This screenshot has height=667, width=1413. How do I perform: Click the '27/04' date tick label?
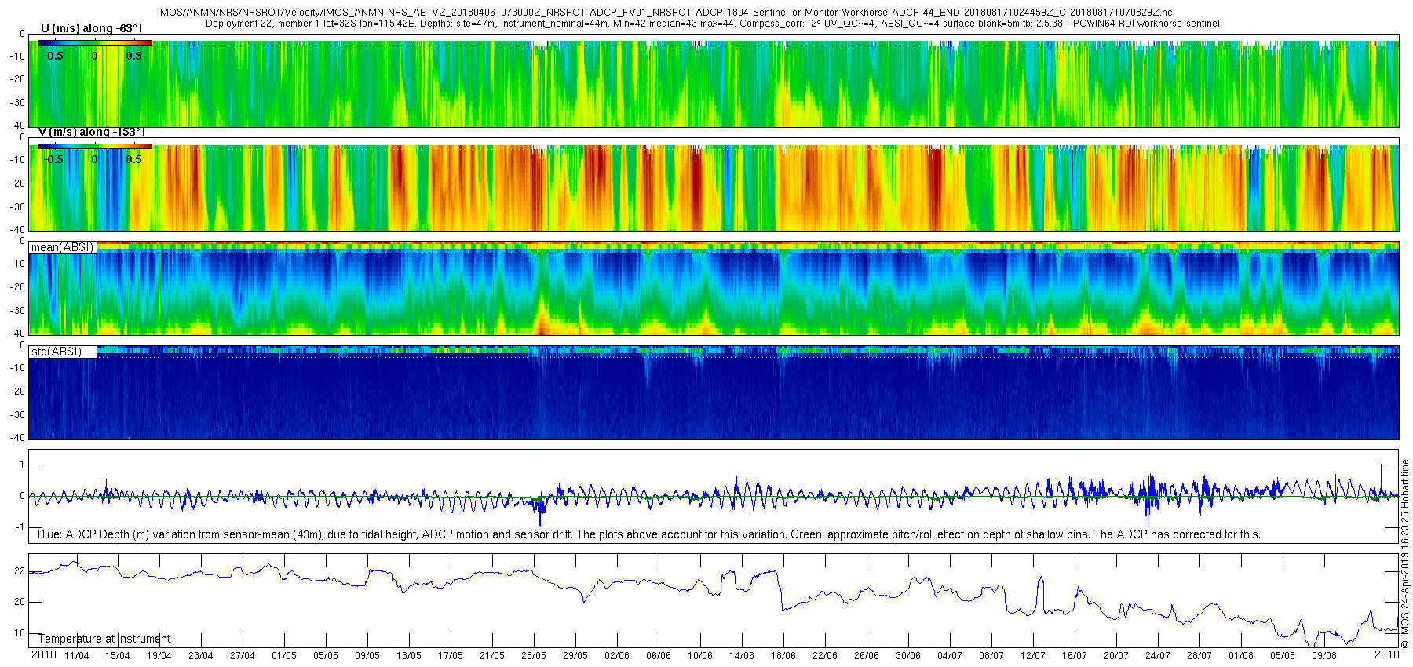(243, 656)
